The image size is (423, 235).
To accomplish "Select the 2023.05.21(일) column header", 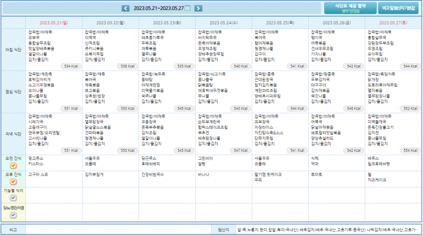I will pyautogui.click(x=54, y=23).
